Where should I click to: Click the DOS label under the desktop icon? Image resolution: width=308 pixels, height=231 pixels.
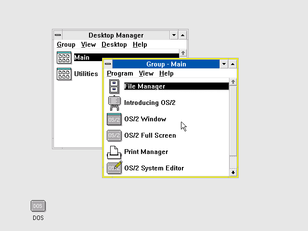click(38, 218)
